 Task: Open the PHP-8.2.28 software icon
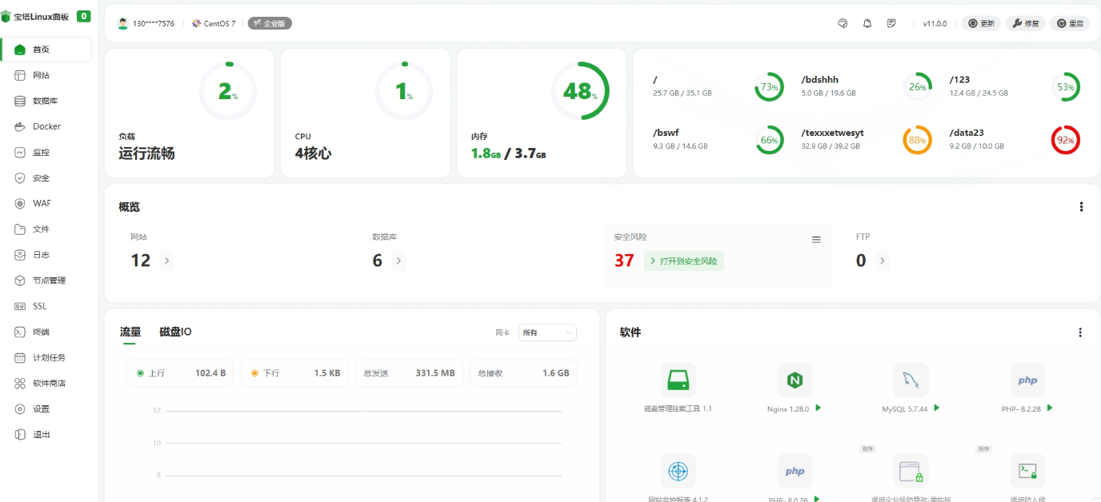click(1027, 380)
